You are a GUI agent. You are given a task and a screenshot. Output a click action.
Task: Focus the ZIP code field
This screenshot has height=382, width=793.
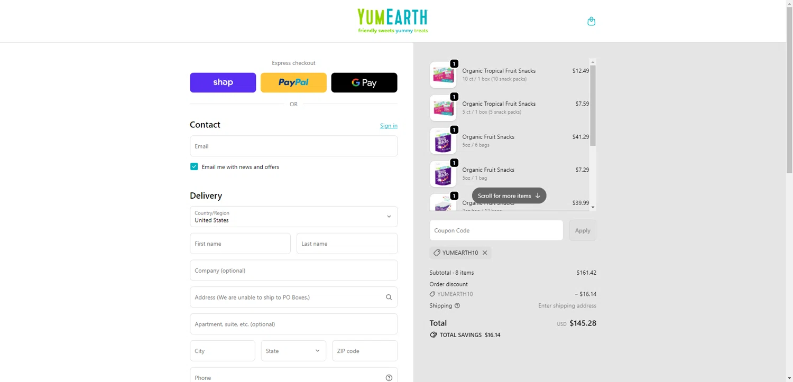[x=365, y=351]
